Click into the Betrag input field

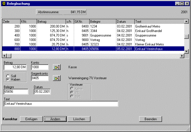(15, 67)
